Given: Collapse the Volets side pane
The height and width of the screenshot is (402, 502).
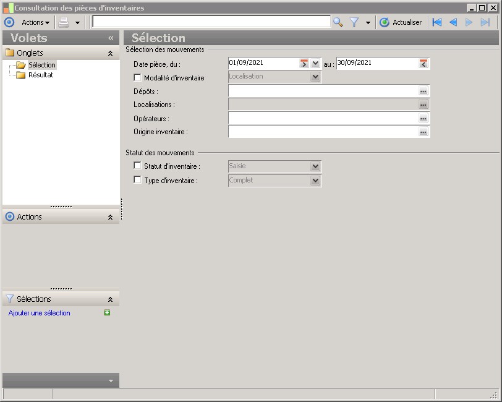Looking at the screenshot, I should [x=111, y=38].
